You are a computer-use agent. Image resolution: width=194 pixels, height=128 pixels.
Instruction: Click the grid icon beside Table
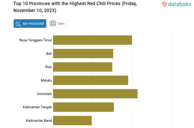pyautogui.click(x=53, y=24)
